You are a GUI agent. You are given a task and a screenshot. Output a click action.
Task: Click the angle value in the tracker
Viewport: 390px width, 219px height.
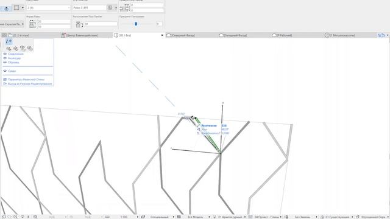(x=225, y=130)
